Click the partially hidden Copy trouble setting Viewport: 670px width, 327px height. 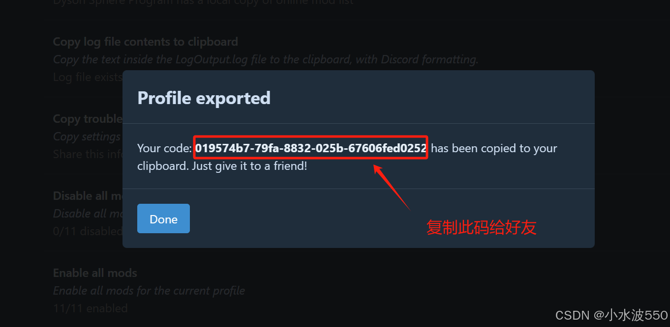point(88,119)
